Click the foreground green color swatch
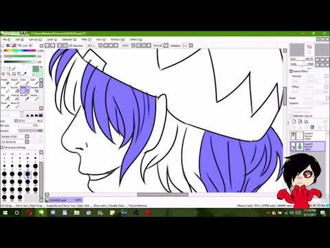Screen dimensions: 330x248 pos(36,69)
